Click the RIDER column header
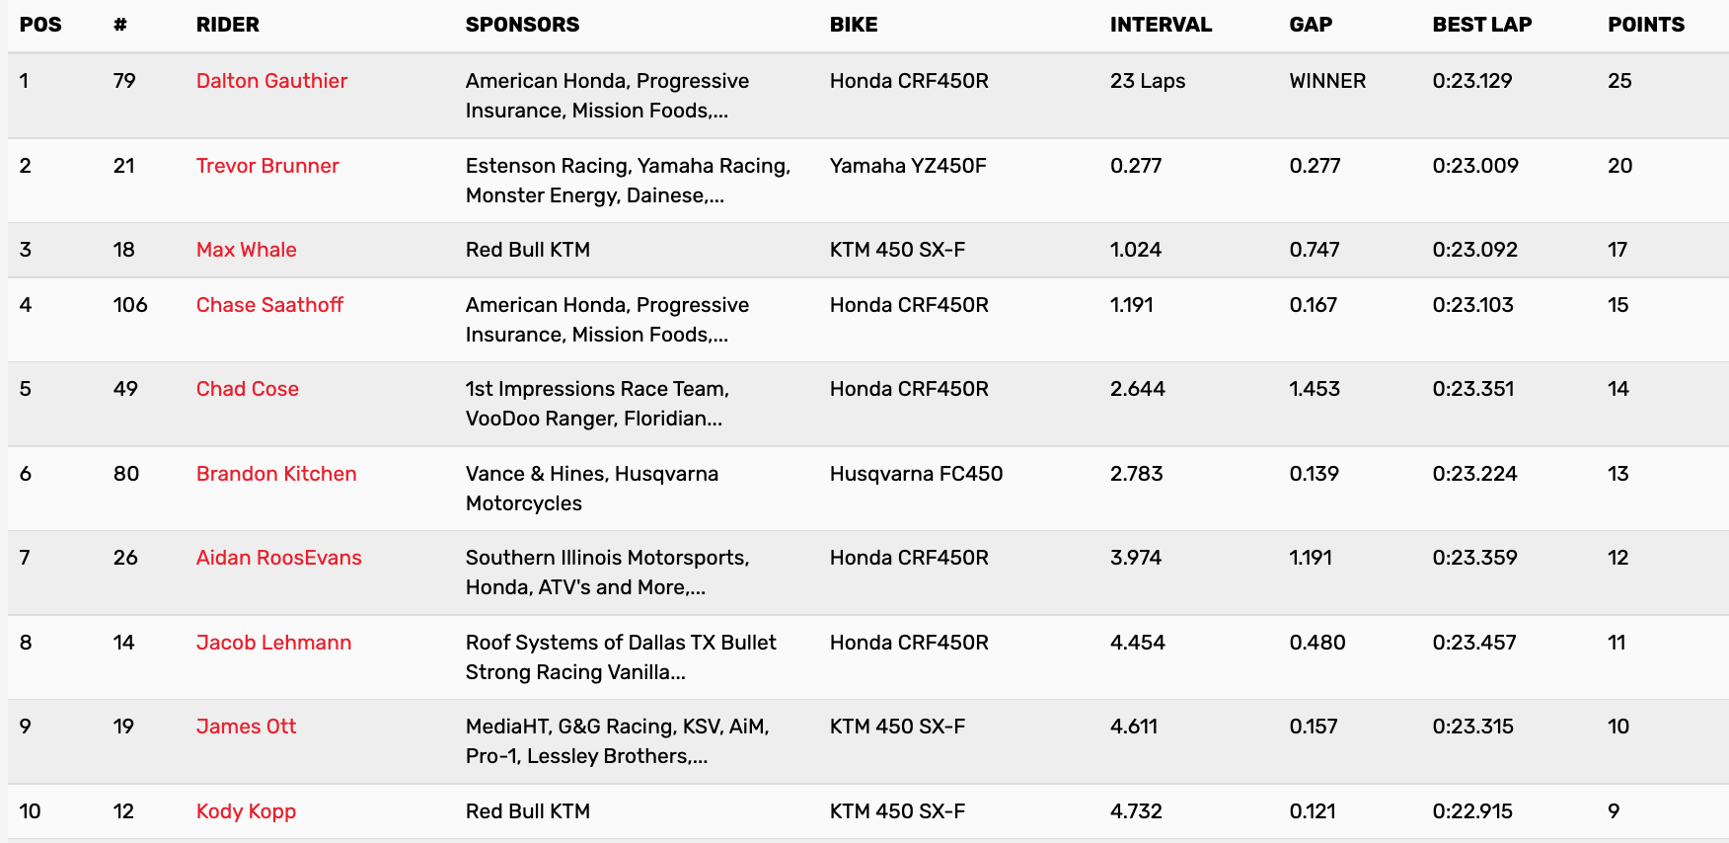The image size is (1729, 843). tap(227, 25)
